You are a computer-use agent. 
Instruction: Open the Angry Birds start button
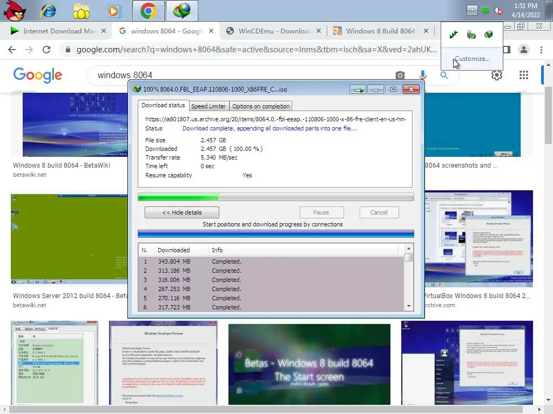click(15, 11)
